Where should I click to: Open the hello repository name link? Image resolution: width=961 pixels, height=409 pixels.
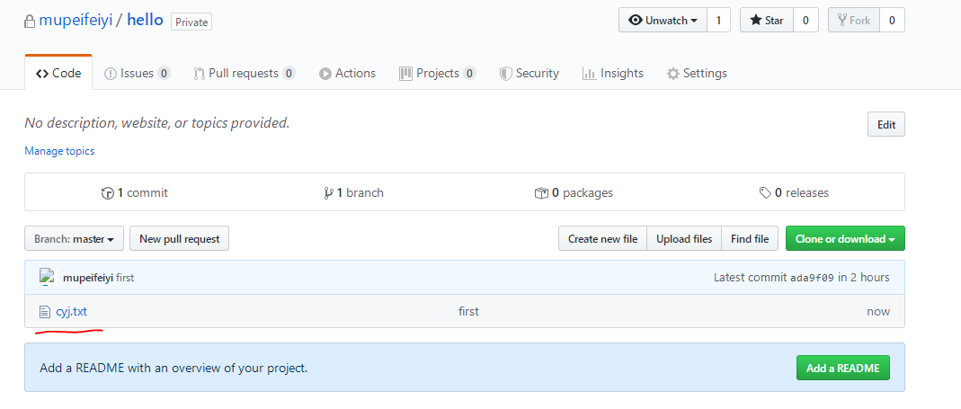(x=146, y=21)
